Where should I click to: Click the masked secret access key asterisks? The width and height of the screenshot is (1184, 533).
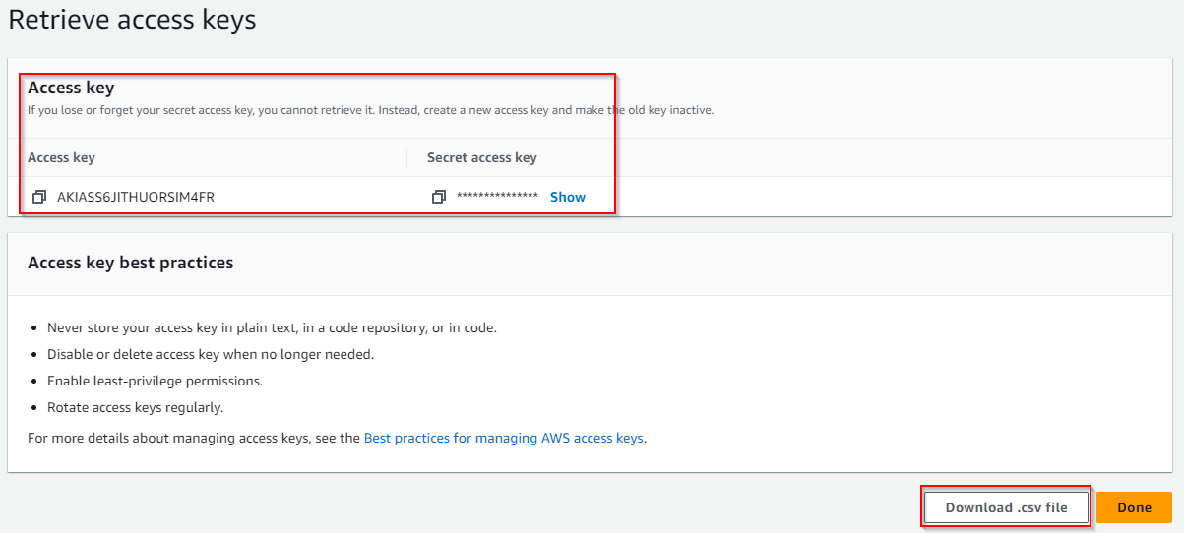(x=497, y=197)
